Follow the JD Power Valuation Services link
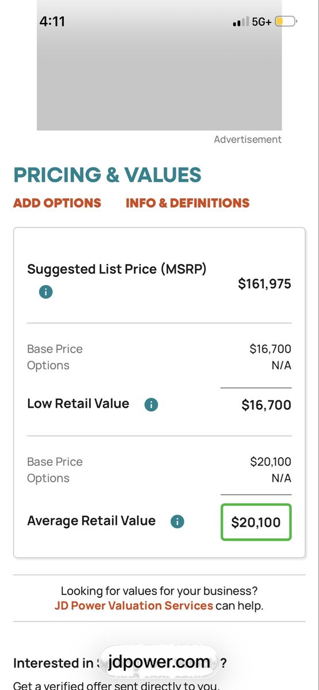The image size is (319, 690). (133, 605)
